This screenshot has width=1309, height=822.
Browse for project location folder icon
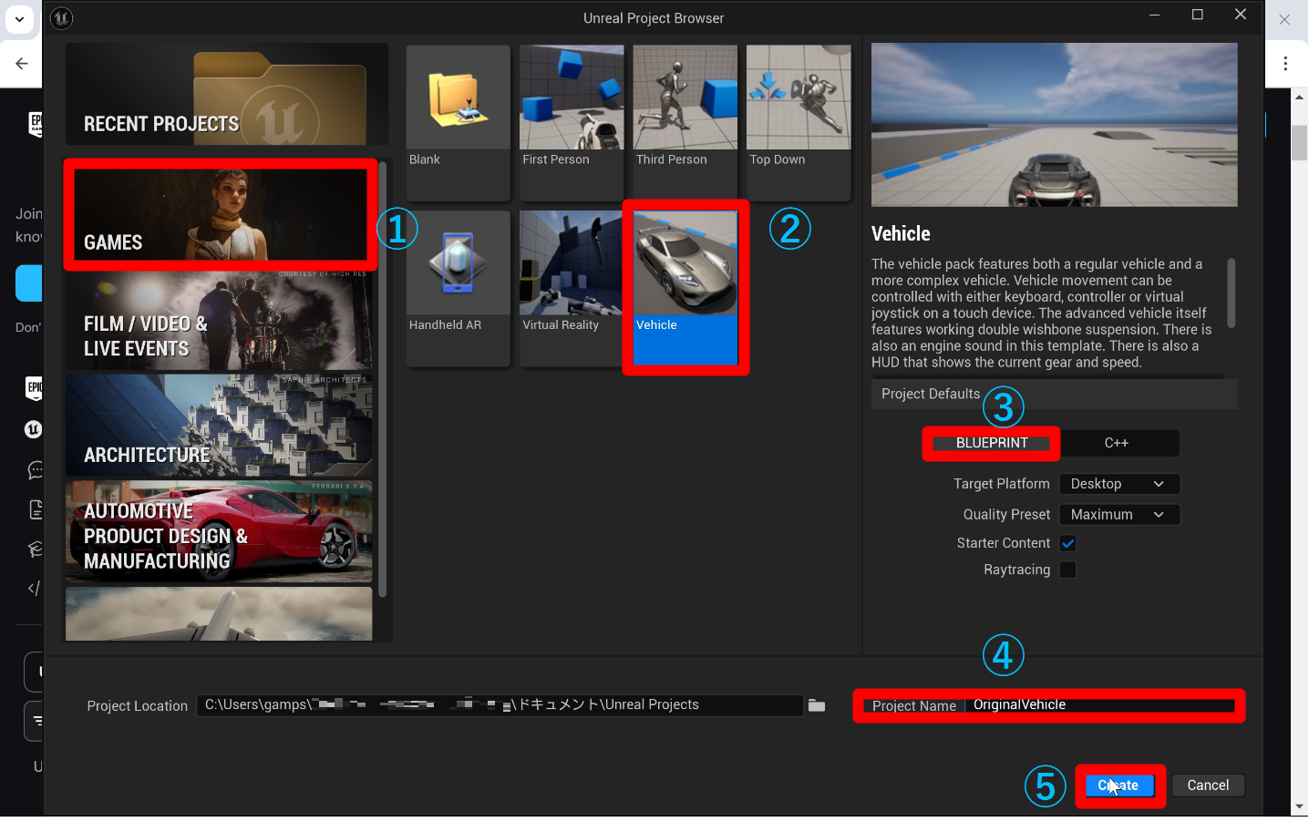coord(817,705)
